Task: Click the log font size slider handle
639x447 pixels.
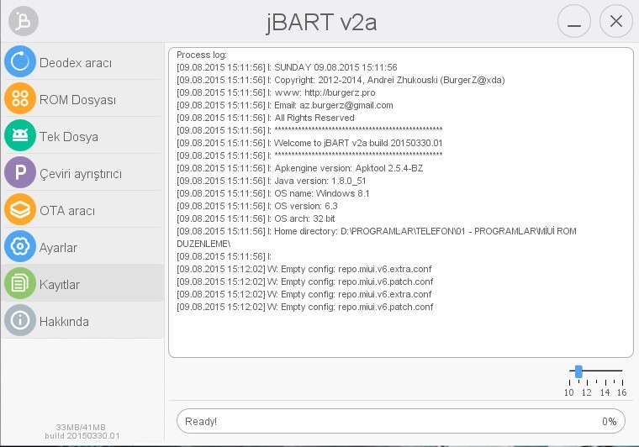Action: click(x=578, y=371)
